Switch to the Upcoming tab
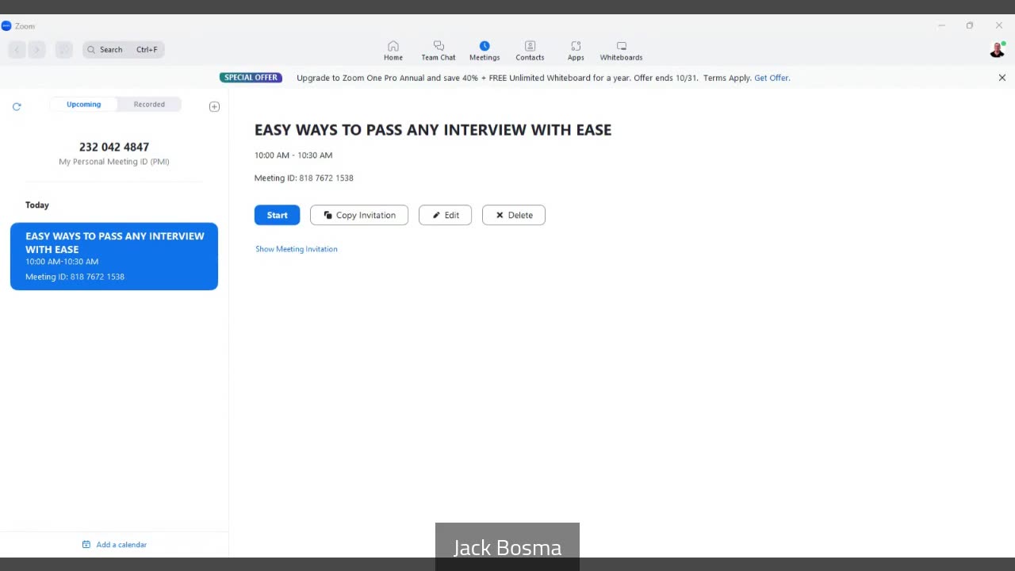This screenshot has height=571, width=1015. click(x=83, y=105)
